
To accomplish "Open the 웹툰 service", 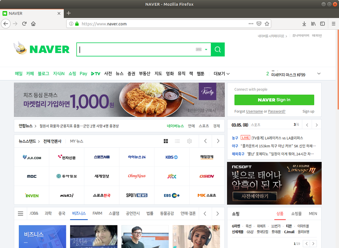I will (200, 73).
